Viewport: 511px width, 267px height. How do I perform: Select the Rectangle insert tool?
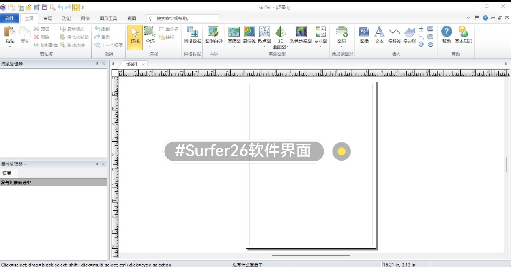click(430, 29)
